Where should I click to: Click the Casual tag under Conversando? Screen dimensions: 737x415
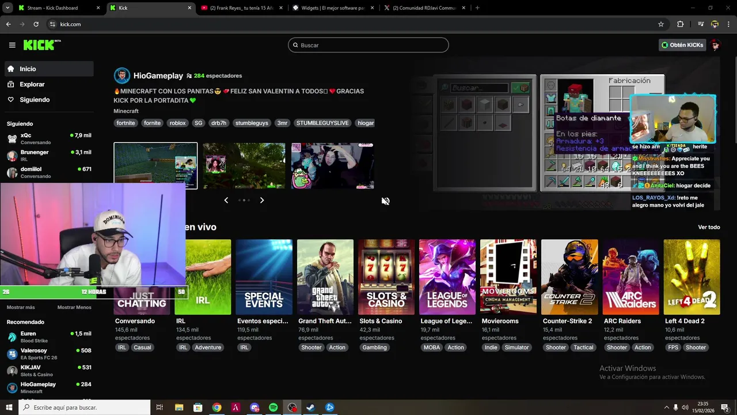coord(142,348)
